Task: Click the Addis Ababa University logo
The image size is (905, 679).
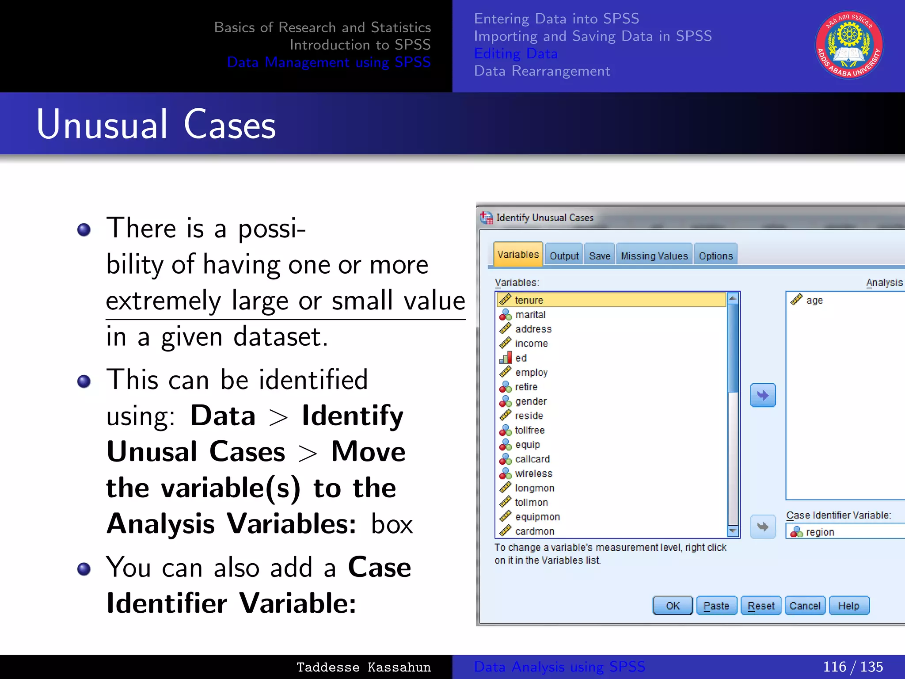Action: click(849, 45)
